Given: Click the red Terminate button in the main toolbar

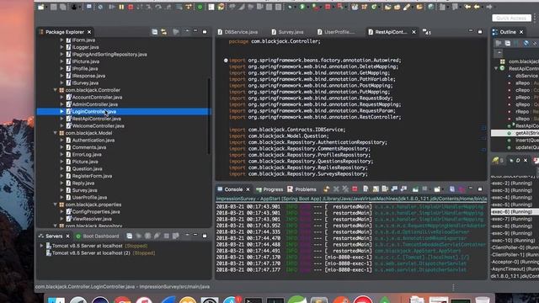Looking at the screenshot, I should pos(131,7).
